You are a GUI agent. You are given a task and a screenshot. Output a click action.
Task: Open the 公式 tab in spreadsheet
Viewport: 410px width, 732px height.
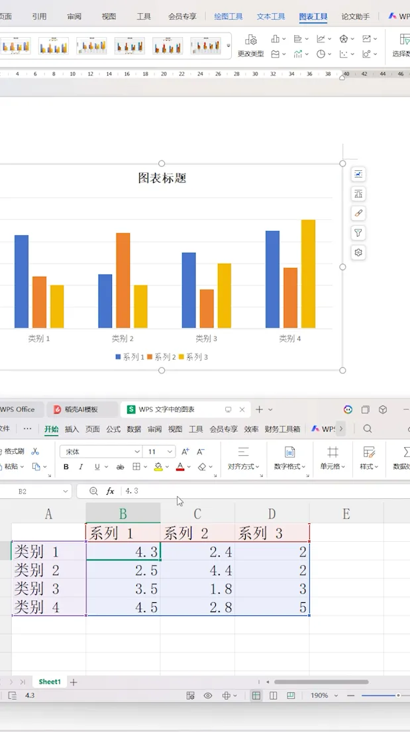(113, 429)
